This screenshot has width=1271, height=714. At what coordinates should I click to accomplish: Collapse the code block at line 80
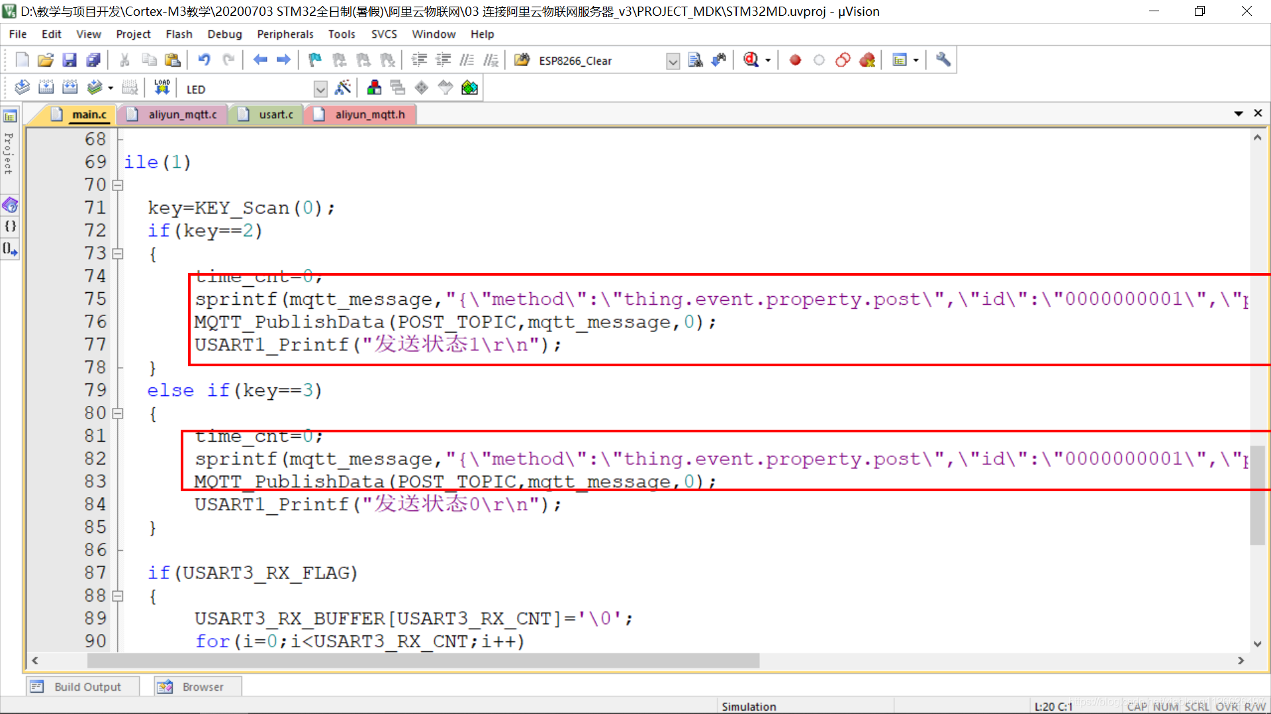tap(118, 414)
